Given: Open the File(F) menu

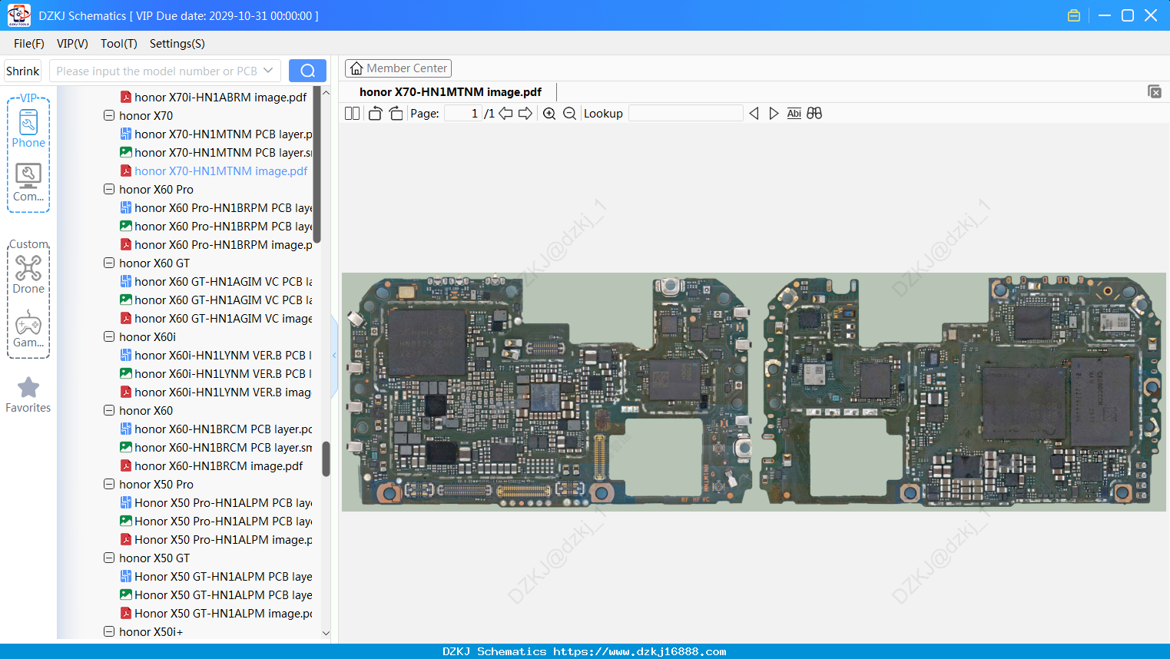Looking at the screenshot, I should point(29,44).
